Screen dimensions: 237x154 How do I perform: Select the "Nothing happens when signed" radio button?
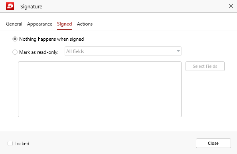click(x=15, y=39)
